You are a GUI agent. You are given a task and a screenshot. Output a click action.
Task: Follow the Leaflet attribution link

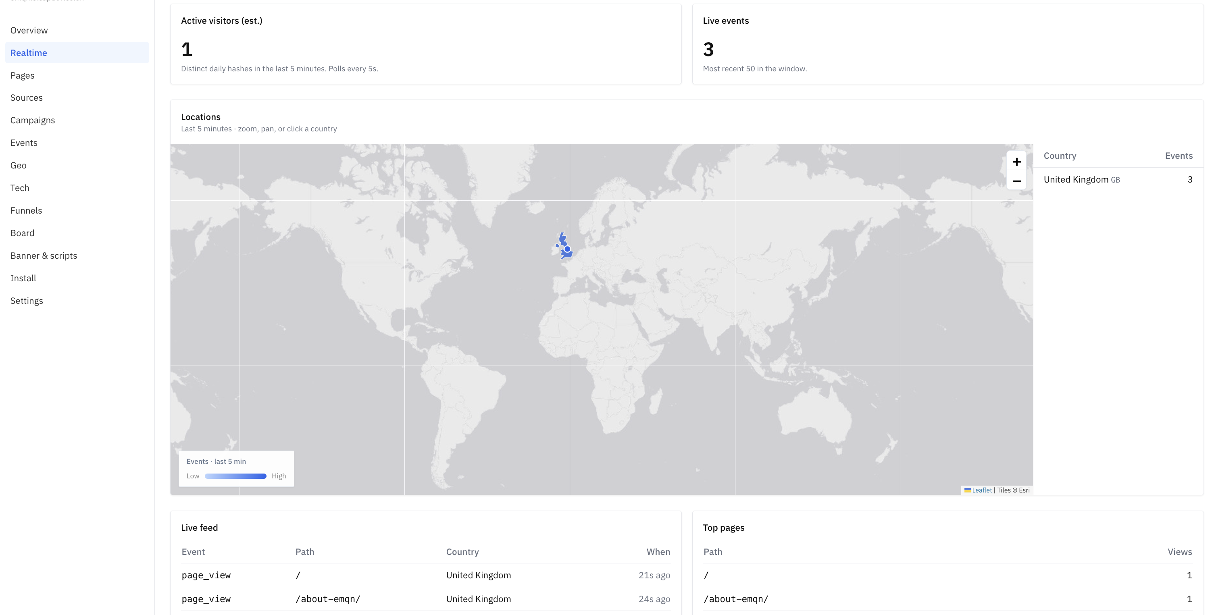coord(981,490)
